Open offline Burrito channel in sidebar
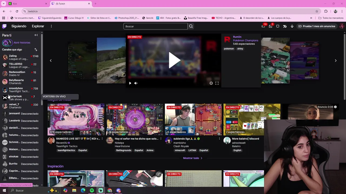This screenshot has height=194, width=346. coord(21,164)
